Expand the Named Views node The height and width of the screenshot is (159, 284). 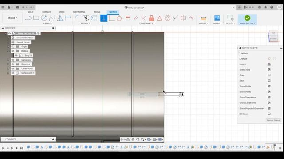pos(8,42)
